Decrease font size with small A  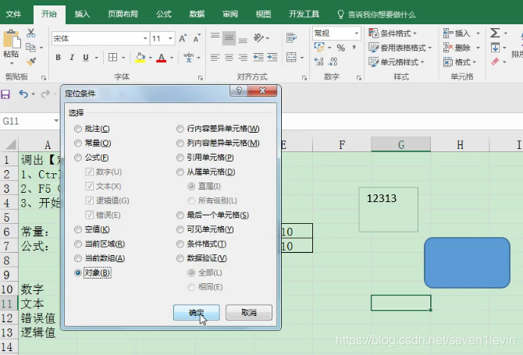pyautogui.click(x=197, y=38)
